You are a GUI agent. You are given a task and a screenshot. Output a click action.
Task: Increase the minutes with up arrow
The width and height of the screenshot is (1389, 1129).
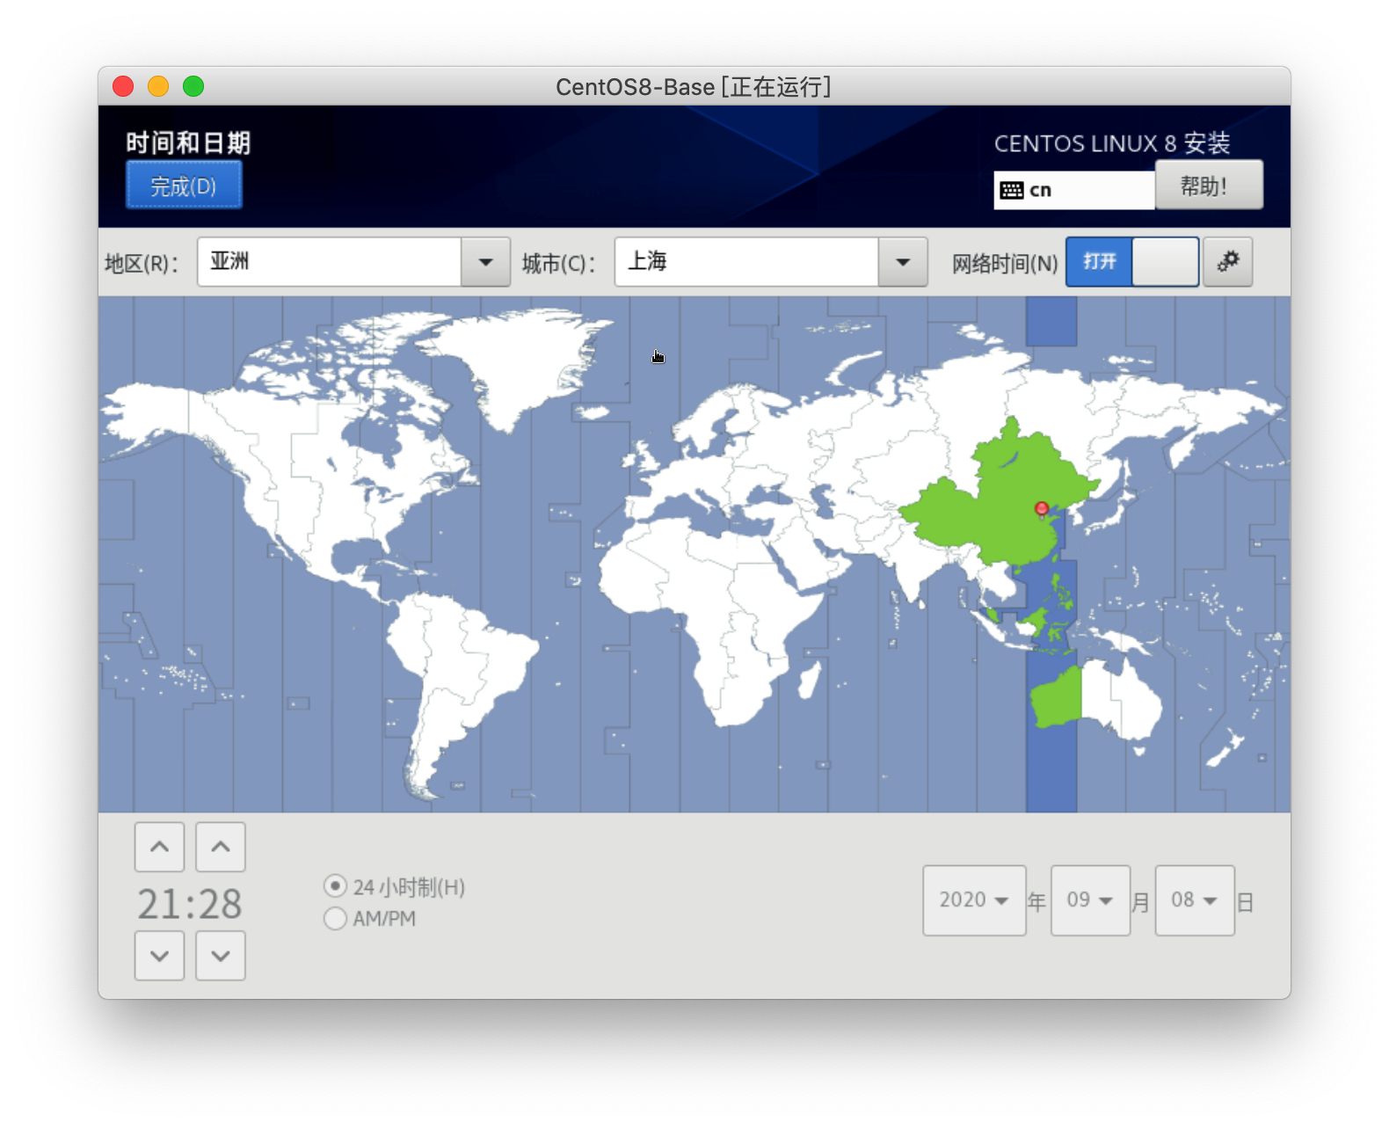(221, 847)
